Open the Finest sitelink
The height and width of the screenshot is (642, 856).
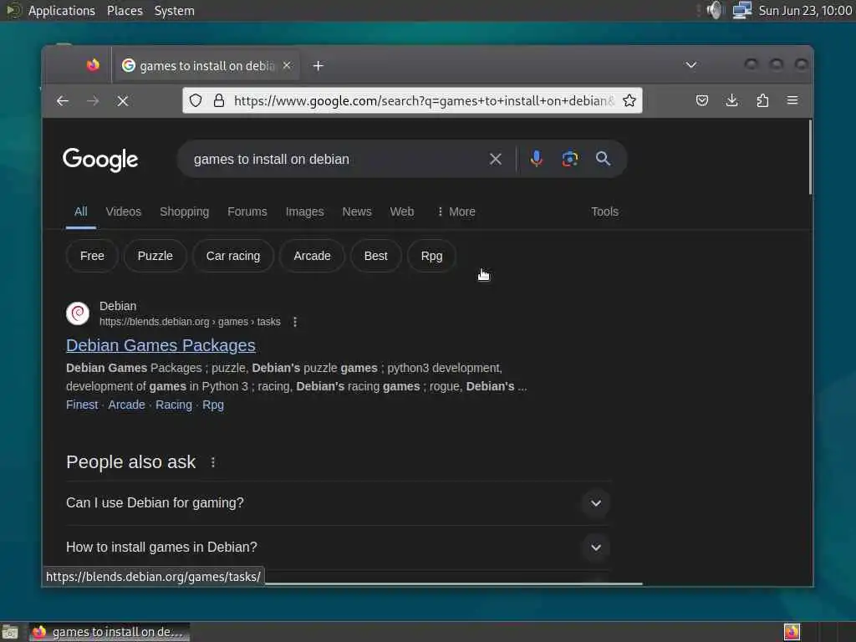82,405
